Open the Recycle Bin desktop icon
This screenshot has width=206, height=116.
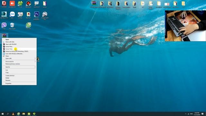[x=12, y=26]
